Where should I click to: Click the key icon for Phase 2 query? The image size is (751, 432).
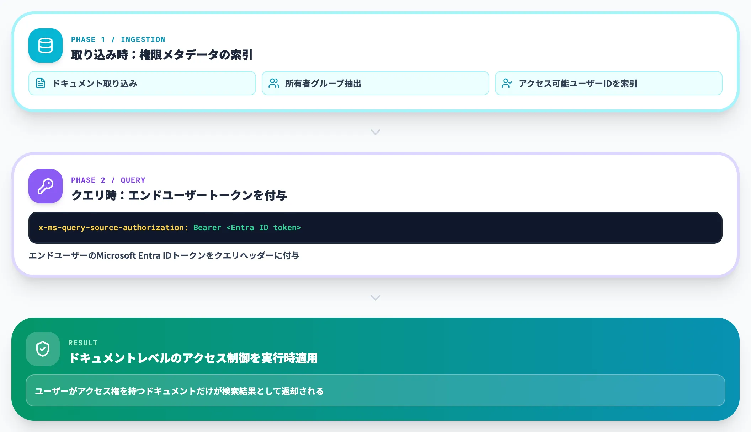tap(45, 186)
